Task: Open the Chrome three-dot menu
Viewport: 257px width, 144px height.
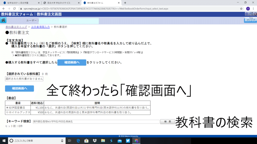Action: pos(253,9)
